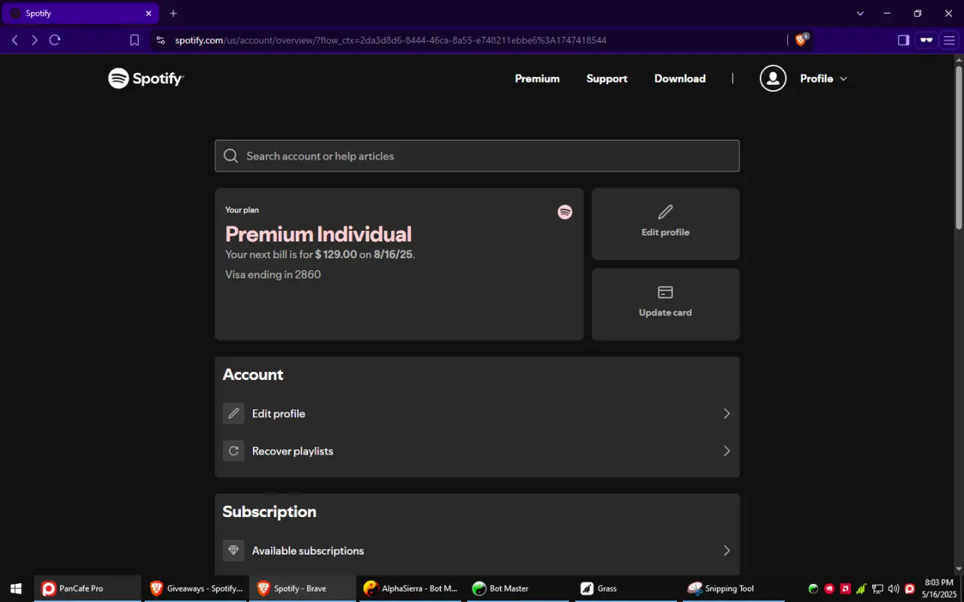
Task: Click the page vertical scrollbar
Action: [x=959, y=147]
